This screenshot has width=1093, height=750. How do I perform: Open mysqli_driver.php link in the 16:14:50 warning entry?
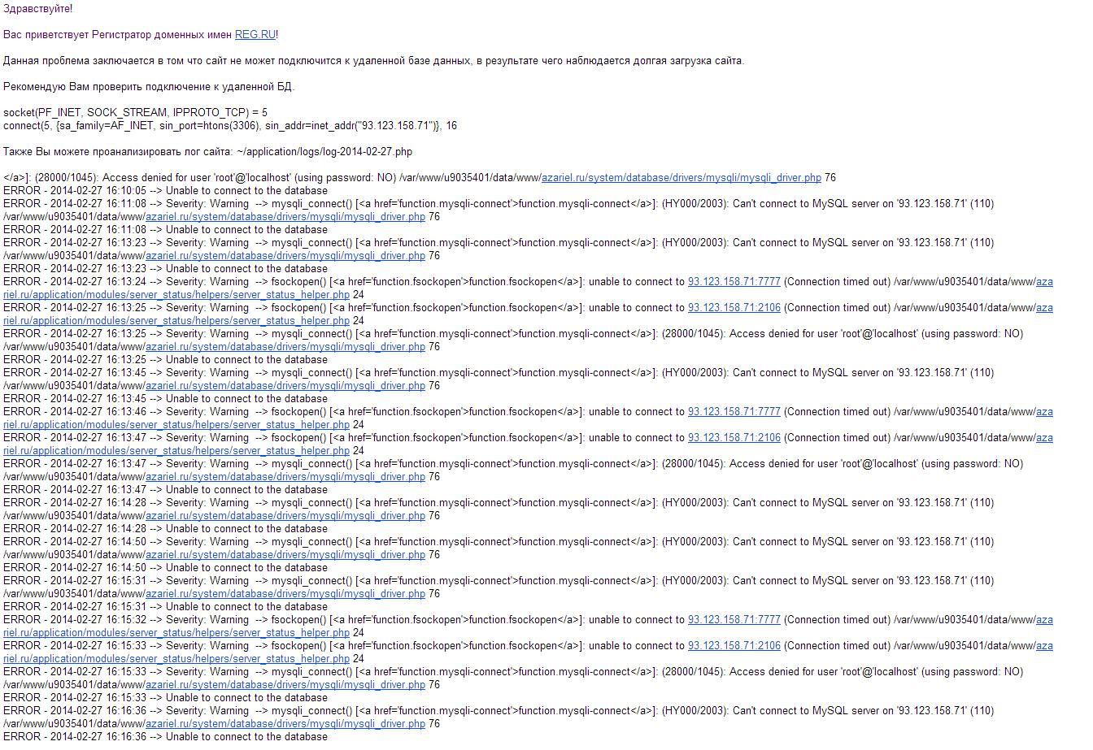(285, 555)
